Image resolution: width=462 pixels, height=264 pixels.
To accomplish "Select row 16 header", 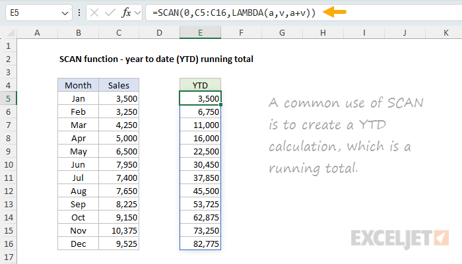I will [8, 244].
